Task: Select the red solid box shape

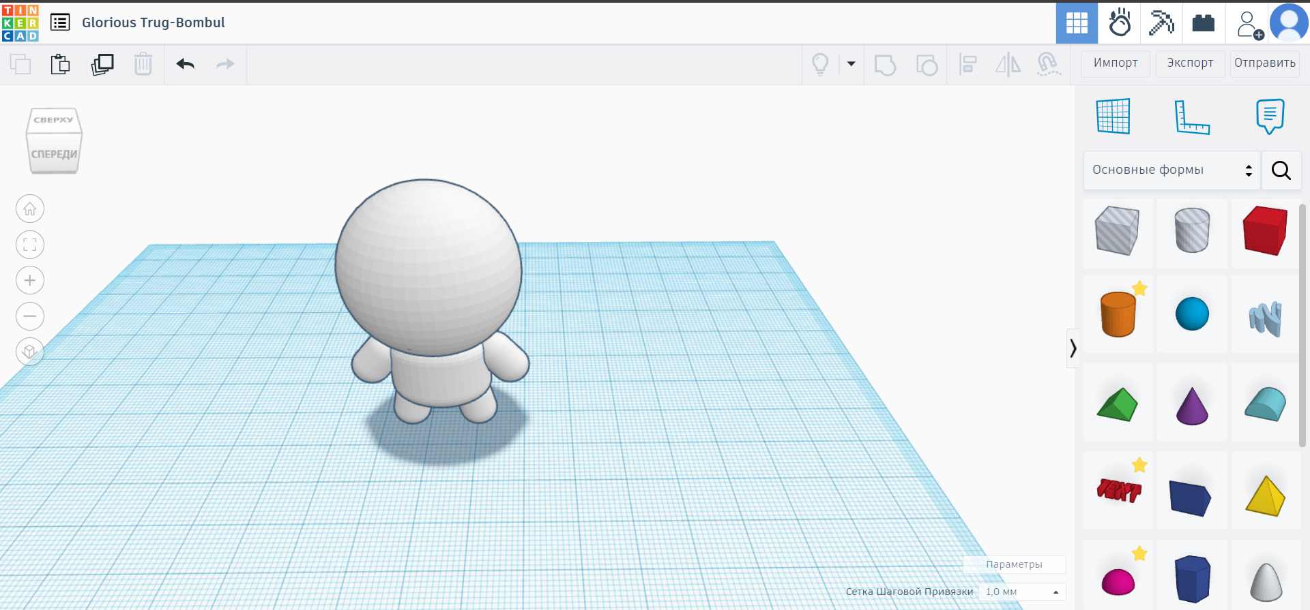Action: coord(1265,232)
